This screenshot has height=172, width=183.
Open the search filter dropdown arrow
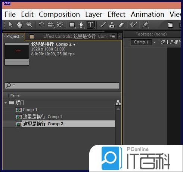(14, 85)
